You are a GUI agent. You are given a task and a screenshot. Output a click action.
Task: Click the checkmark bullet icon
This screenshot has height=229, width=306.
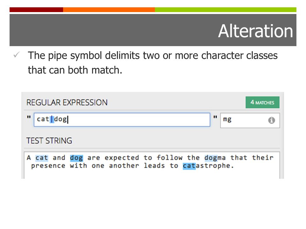coord(17,55)
